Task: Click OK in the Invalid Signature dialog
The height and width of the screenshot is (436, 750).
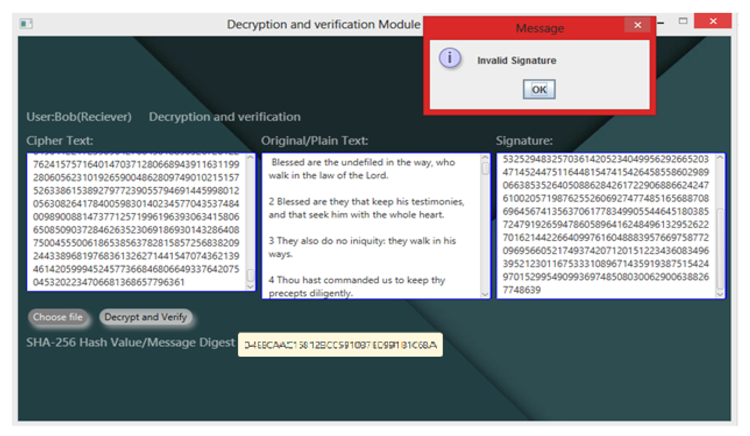Action: 539,89
